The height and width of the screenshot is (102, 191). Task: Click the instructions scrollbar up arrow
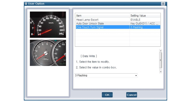[x=161, y=51]
